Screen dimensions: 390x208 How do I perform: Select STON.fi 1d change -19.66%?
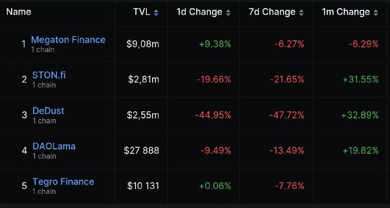pyautogui.click(x=214, y=80)
